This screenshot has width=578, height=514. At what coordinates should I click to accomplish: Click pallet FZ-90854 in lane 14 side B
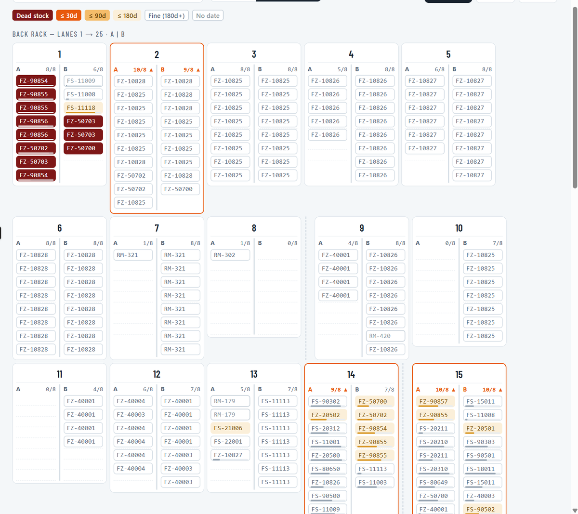(375, 428)
